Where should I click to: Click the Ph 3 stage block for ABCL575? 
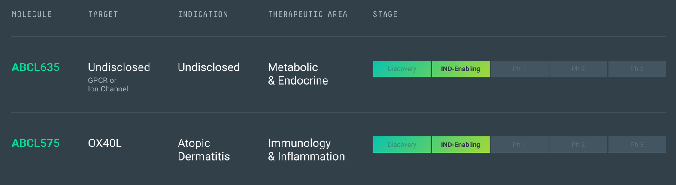pos(637,145)
